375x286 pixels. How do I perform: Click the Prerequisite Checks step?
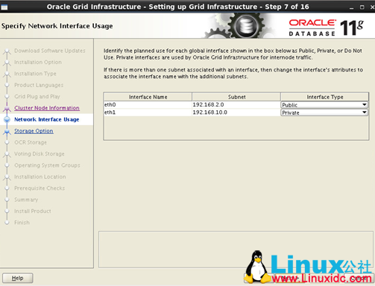(x=40, y=188)
